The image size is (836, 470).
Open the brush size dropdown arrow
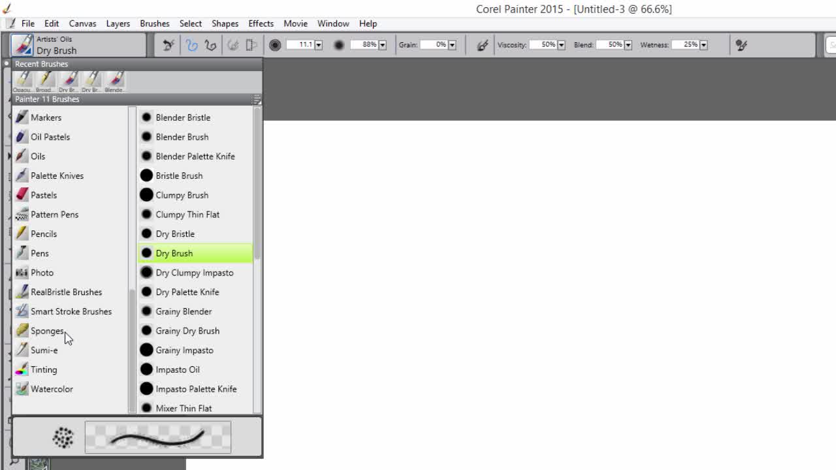319,45
